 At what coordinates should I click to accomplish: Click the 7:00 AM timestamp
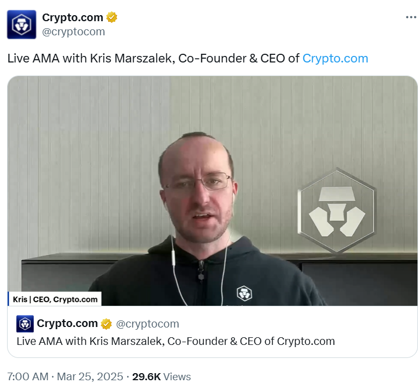[x=28, y=376]
